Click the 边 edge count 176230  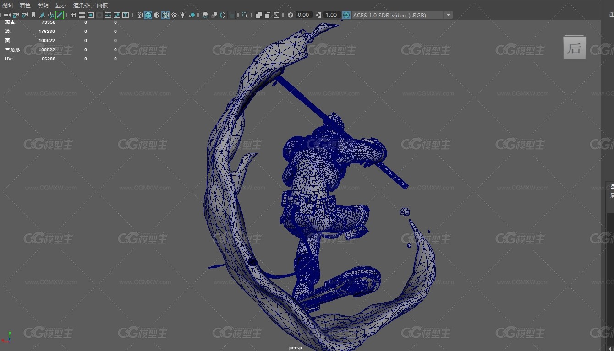point(47,32)
